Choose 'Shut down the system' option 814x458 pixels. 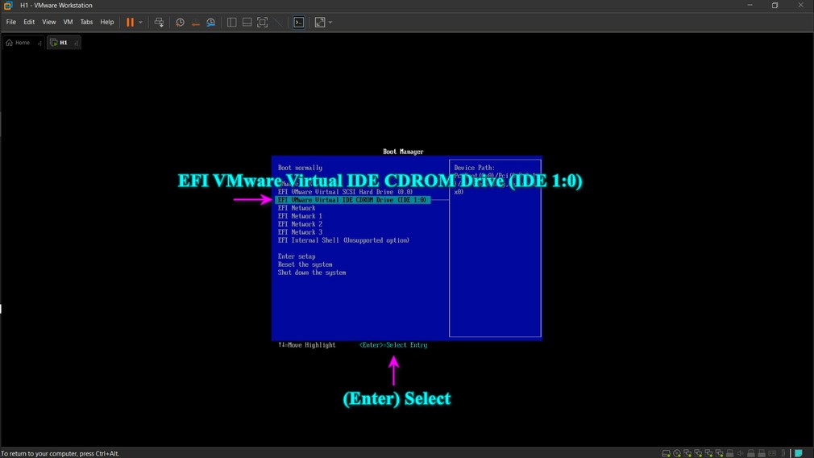click(312, 273)
